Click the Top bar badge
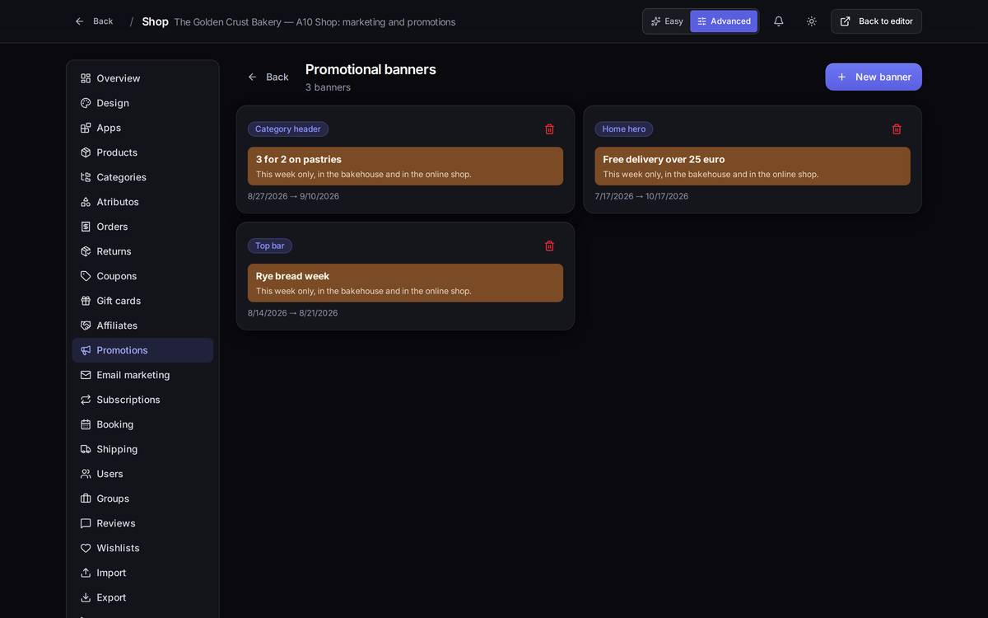Image resolution: width=988 pixels, height=618 pixels. pyautogui.click(x=270, y=246)
